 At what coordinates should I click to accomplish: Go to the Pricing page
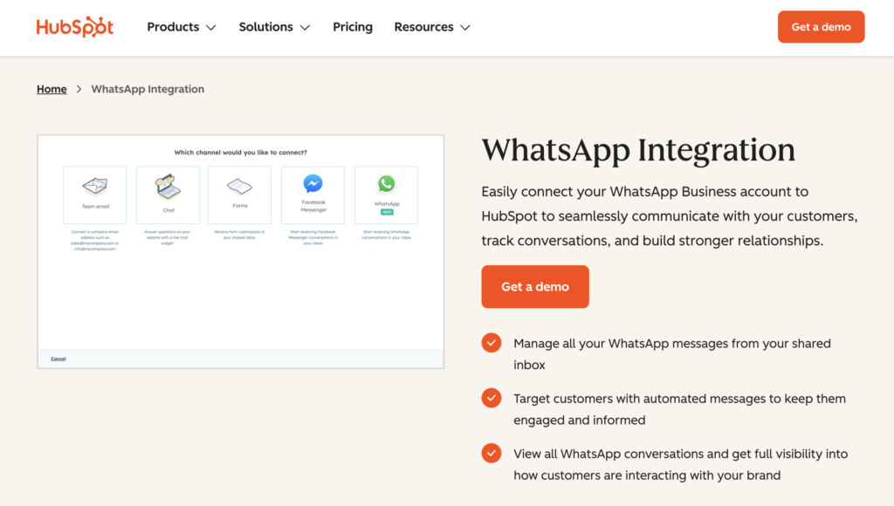(x=353, y=27)
